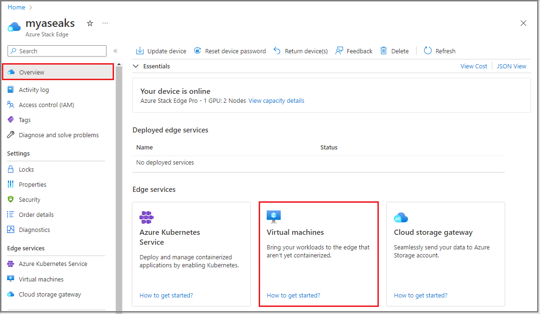Favorite myaseaks with the star icon
This screenshot has height=314, width=540.
[x=90, y=23]
